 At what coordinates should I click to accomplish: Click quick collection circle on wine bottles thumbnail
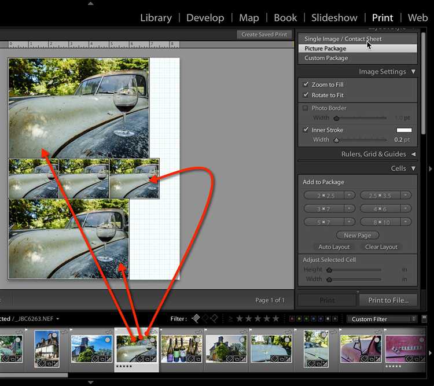coord(197,340)
